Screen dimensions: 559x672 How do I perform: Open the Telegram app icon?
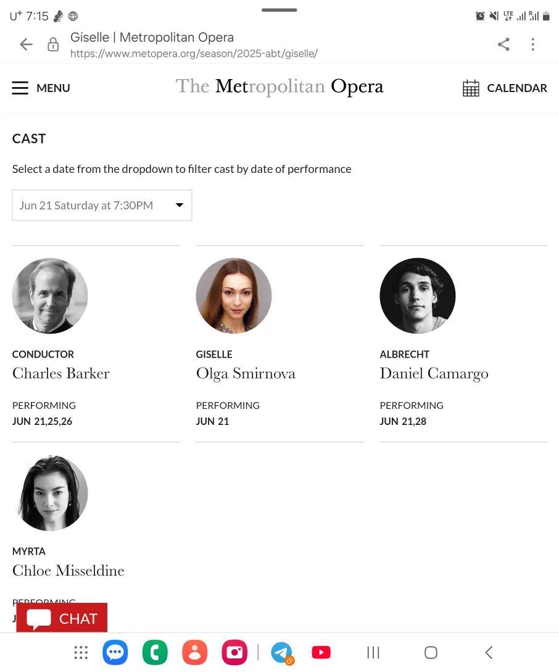pyautogui.click(x=281, y=652)
